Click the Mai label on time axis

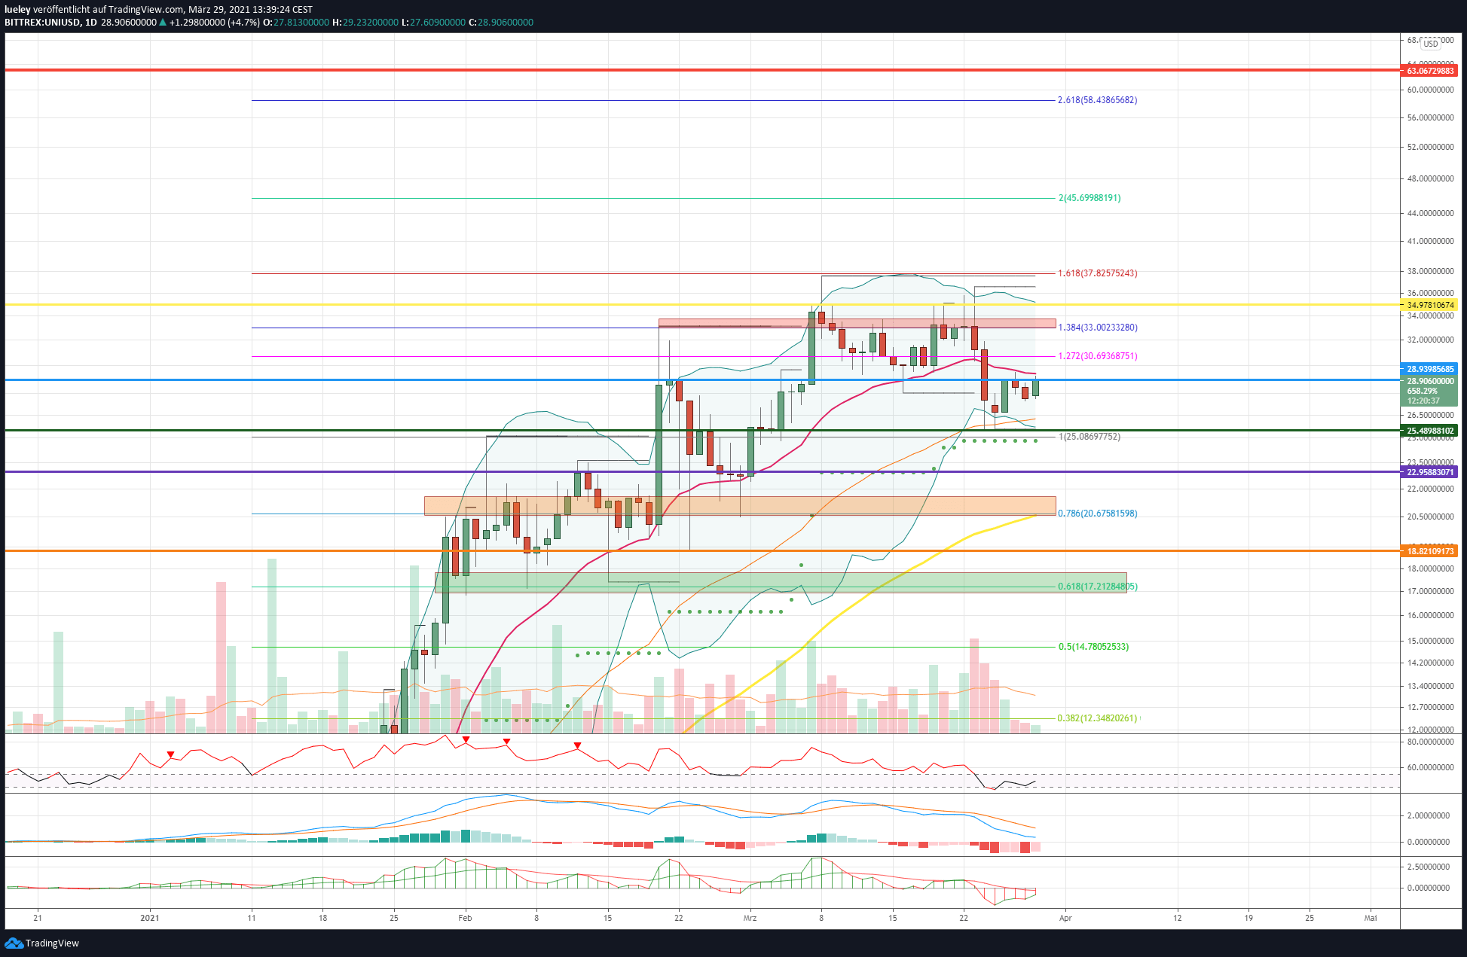[x=1371, y=918]
